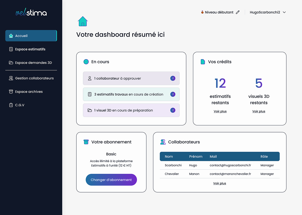Click the 12 estimatifs restants number
This screenshot has height=215, width=302.
pyautogui.click(x=220, y=83)
